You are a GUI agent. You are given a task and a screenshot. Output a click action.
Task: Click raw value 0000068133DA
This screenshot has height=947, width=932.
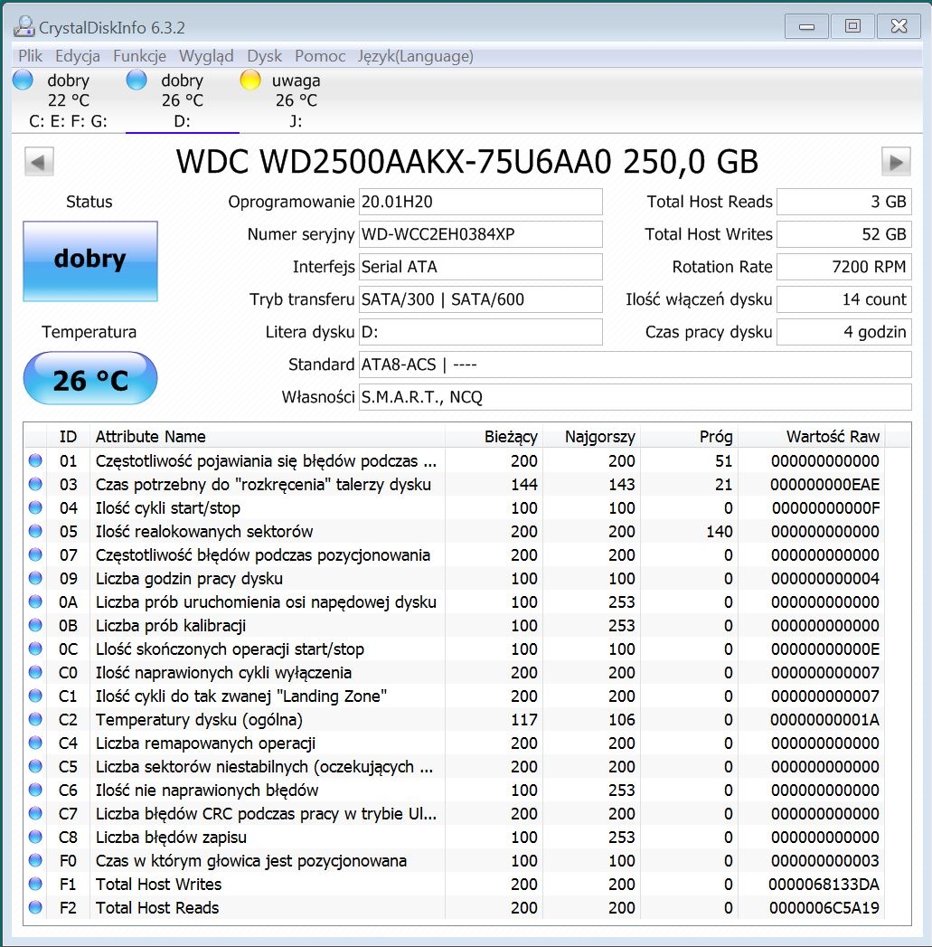pyautogui.click(x=824, y=885)
